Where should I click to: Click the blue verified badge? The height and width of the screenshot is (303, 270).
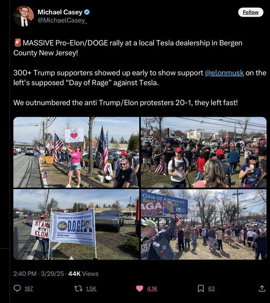[87, 12]
